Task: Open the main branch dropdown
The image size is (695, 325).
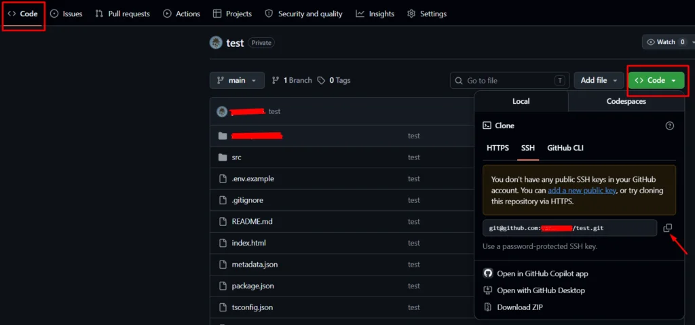Action: [x=237, y=80]
